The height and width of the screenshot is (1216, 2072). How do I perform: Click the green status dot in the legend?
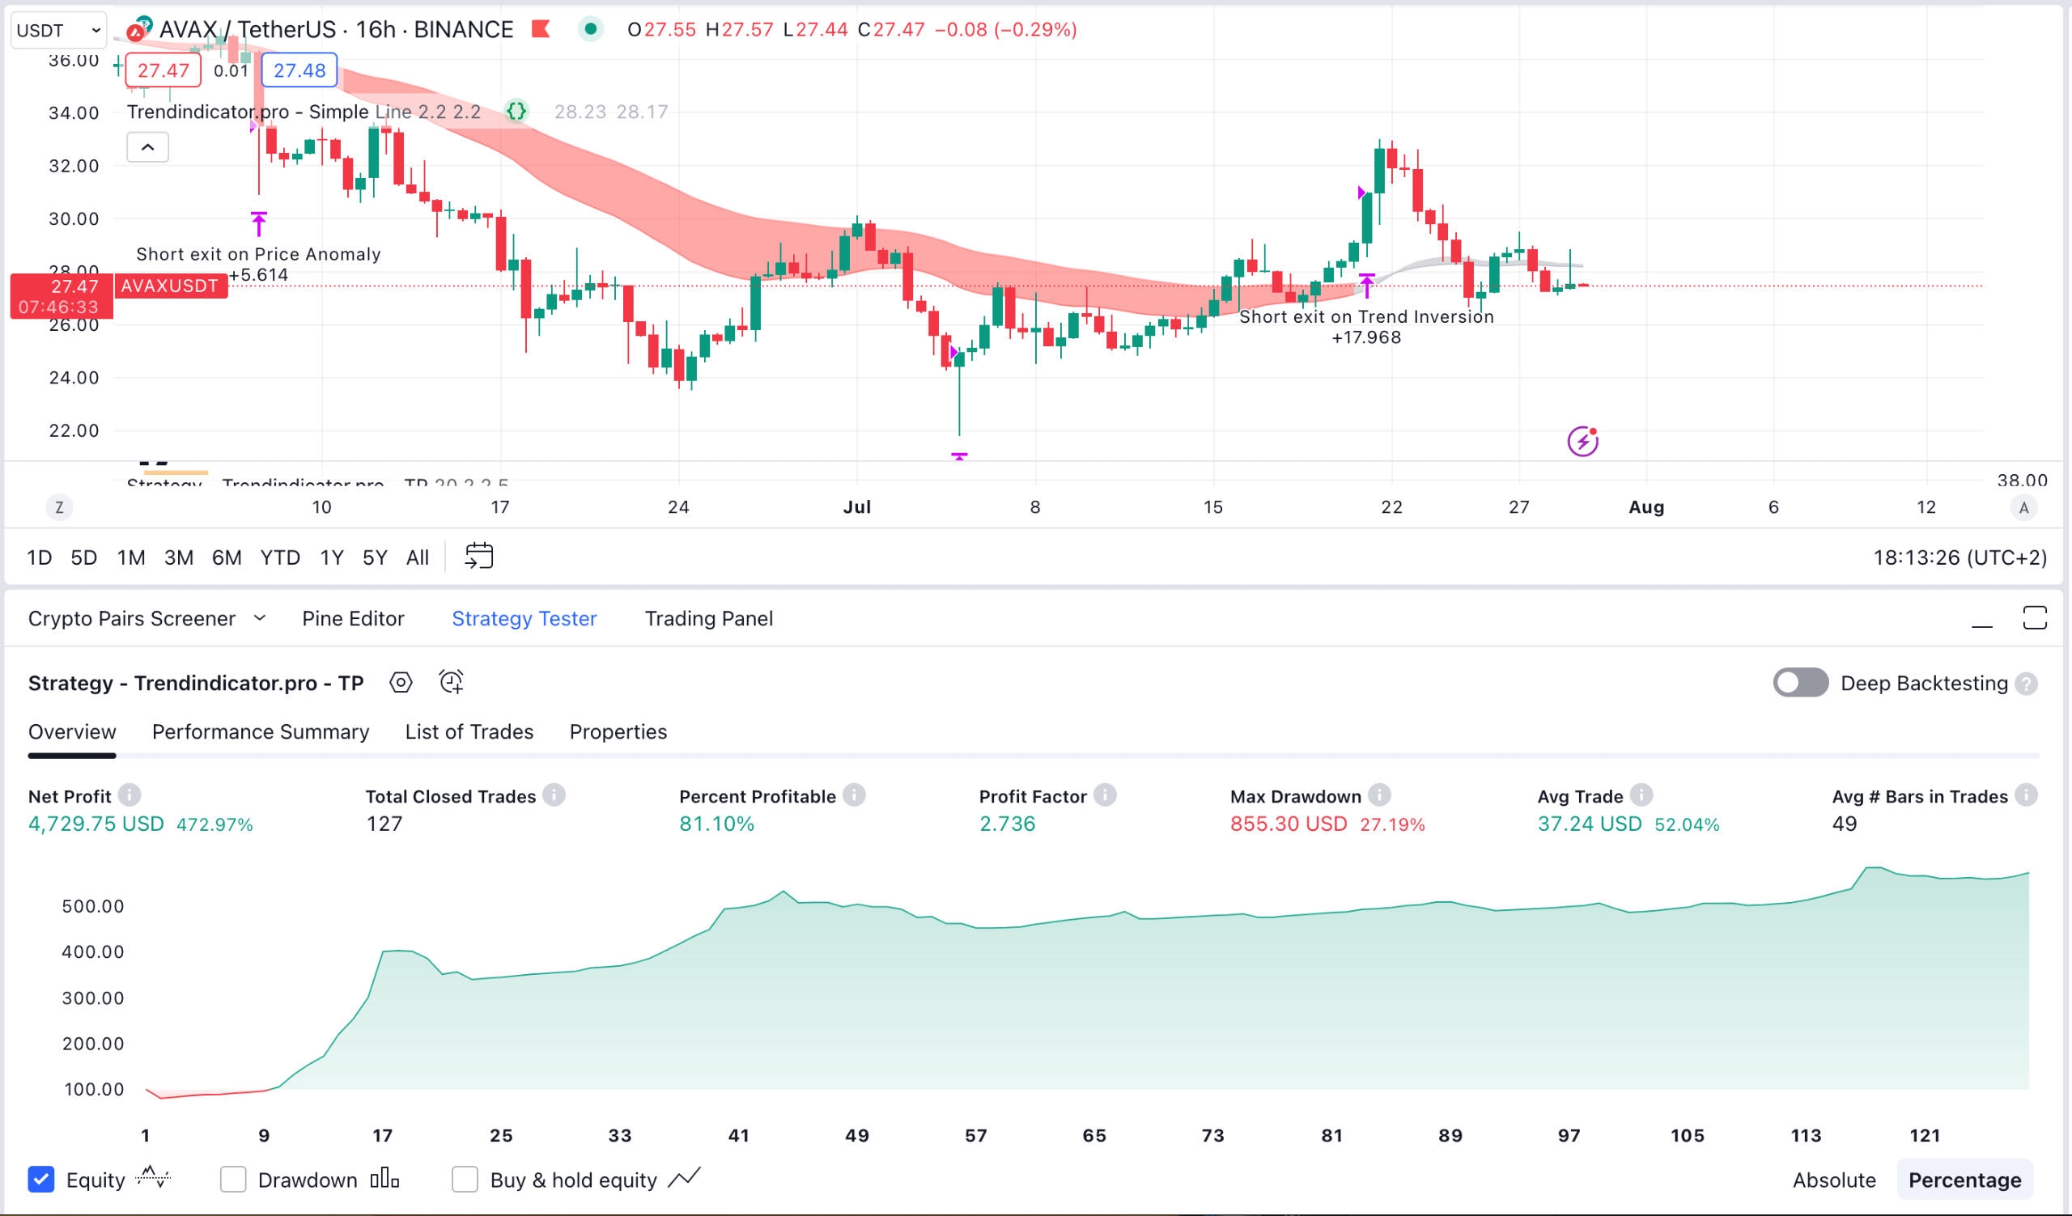(592, 29)
